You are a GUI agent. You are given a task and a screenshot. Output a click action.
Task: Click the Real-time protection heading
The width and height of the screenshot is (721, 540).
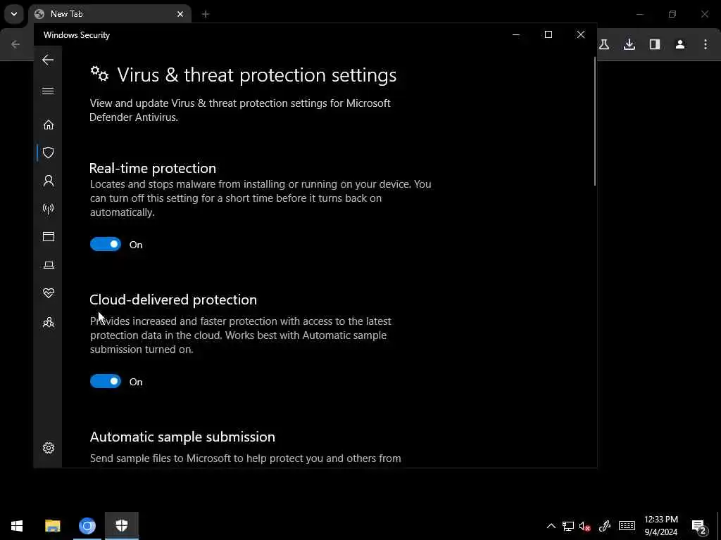coord(153,168)
